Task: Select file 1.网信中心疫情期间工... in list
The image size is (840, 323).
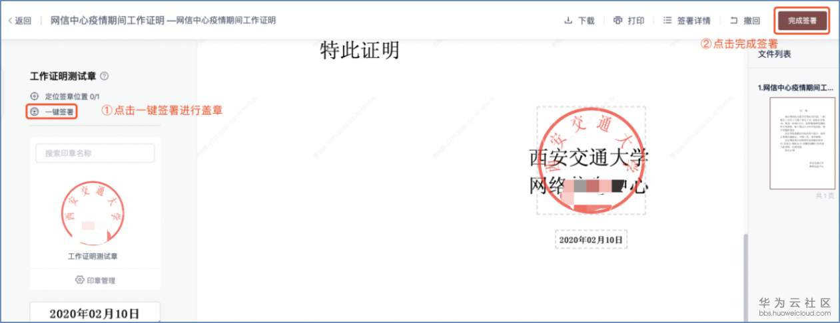Action: [795, 87]
